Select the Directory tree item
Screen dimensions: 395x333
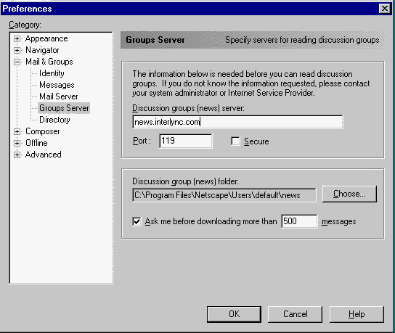tap(54, 120)
